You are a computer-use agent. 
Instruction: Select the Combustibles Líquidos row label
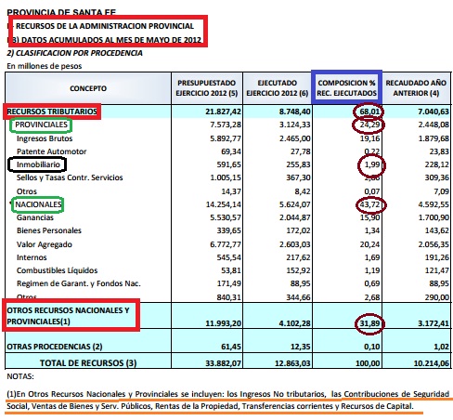click(x=58, y=270)
